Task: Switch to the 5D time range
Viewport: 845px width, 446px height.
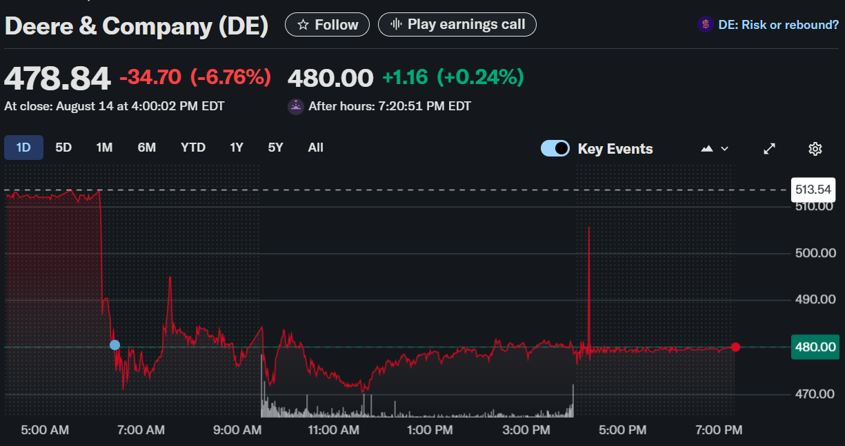Action: [x=63, y=148]
